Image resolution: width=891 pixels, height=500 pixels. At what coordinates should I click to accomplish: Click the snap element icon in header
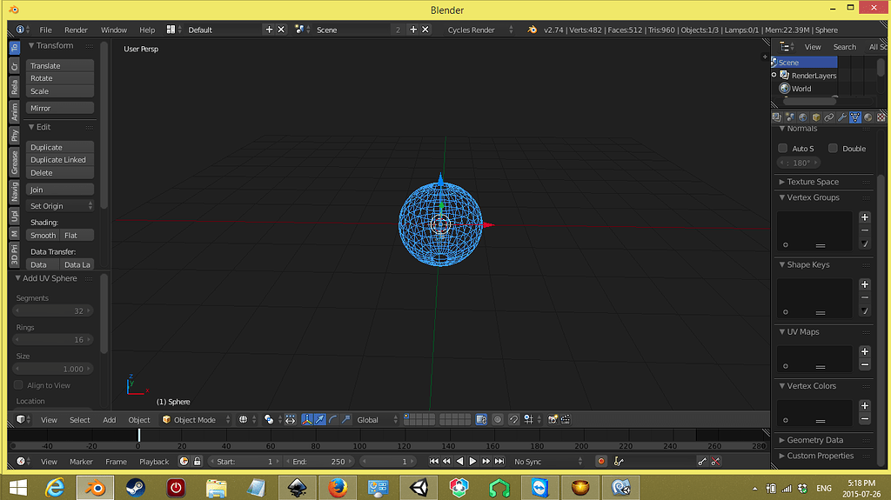pyautogui.click(x=528, y=419)
